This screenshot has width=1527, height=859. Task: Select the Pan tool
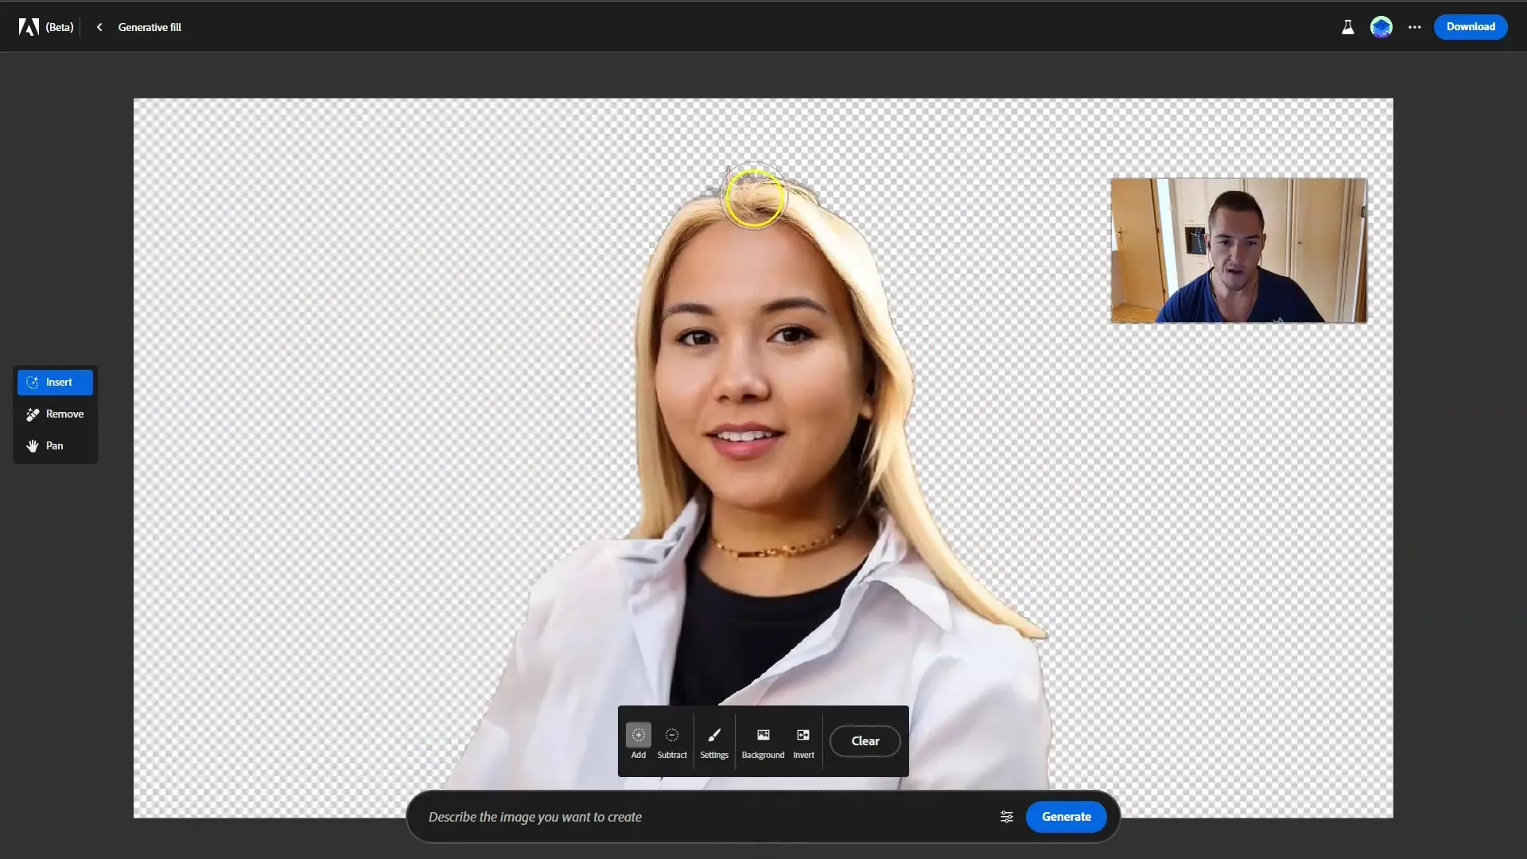click(55, 445)
